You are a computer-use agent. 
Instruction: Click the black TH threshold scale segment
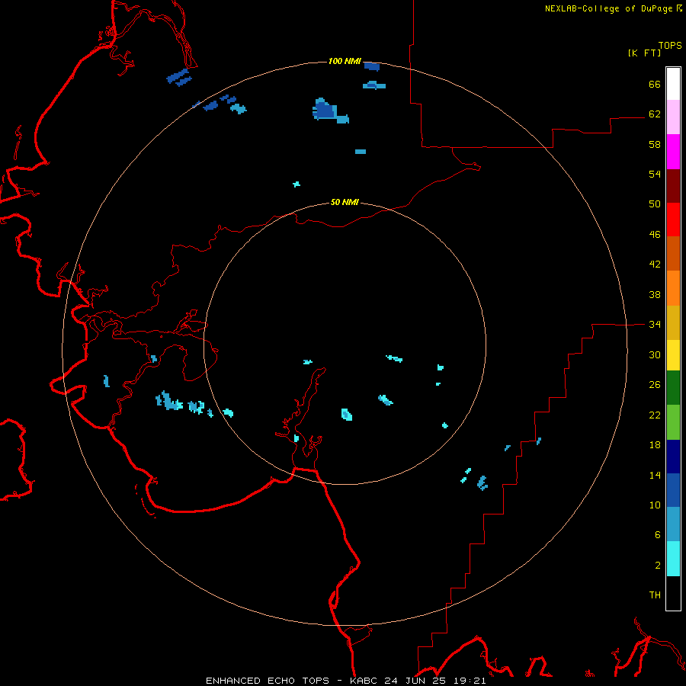pyautogui.click(x=673, y=593)
